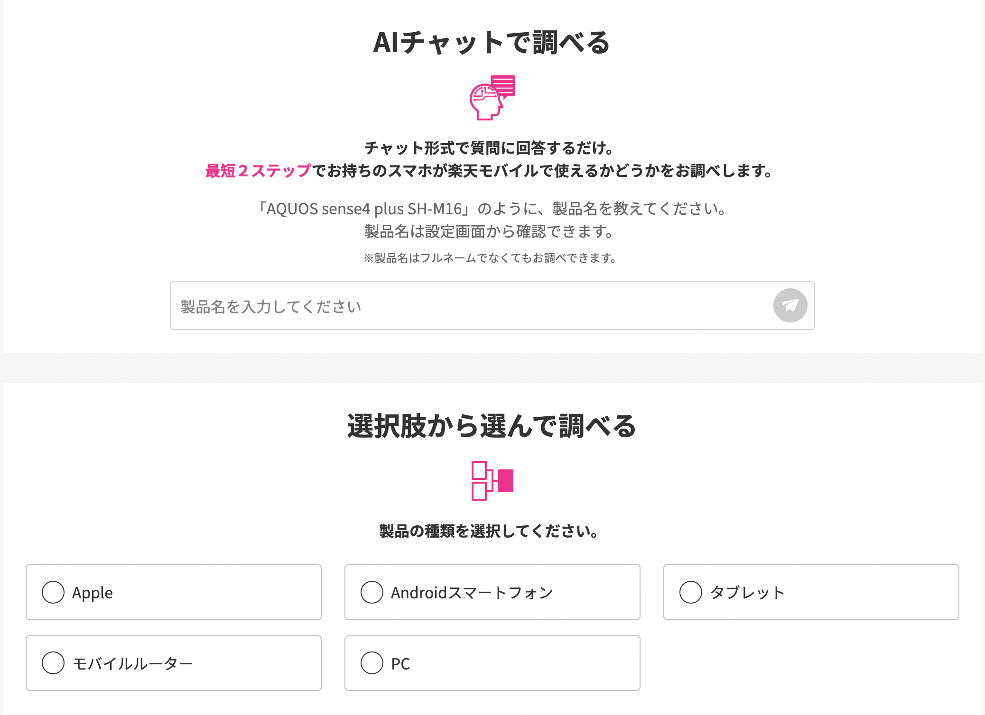Viewport: 985px width, 715px height.
Task: Choose the タブレット option card
Action: coord(811,592)
